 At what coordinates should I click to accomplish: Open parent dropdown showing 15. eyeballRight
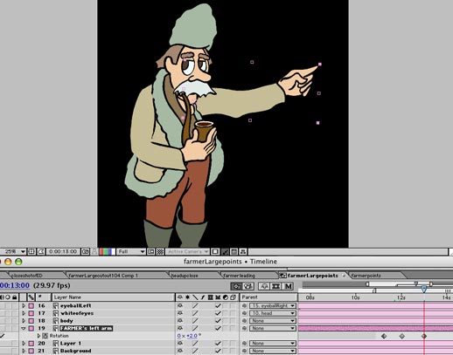tap(273, 305)
